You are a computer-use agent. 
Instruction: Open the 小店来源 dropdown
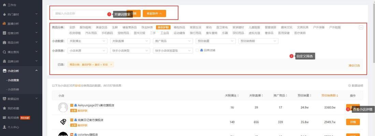pos(87,51)
